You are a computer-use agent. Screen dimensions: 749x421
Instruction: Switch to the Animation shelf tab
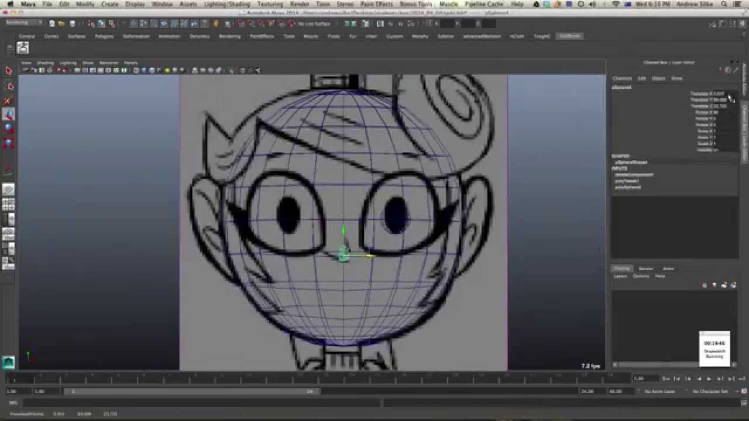point(168,36)
